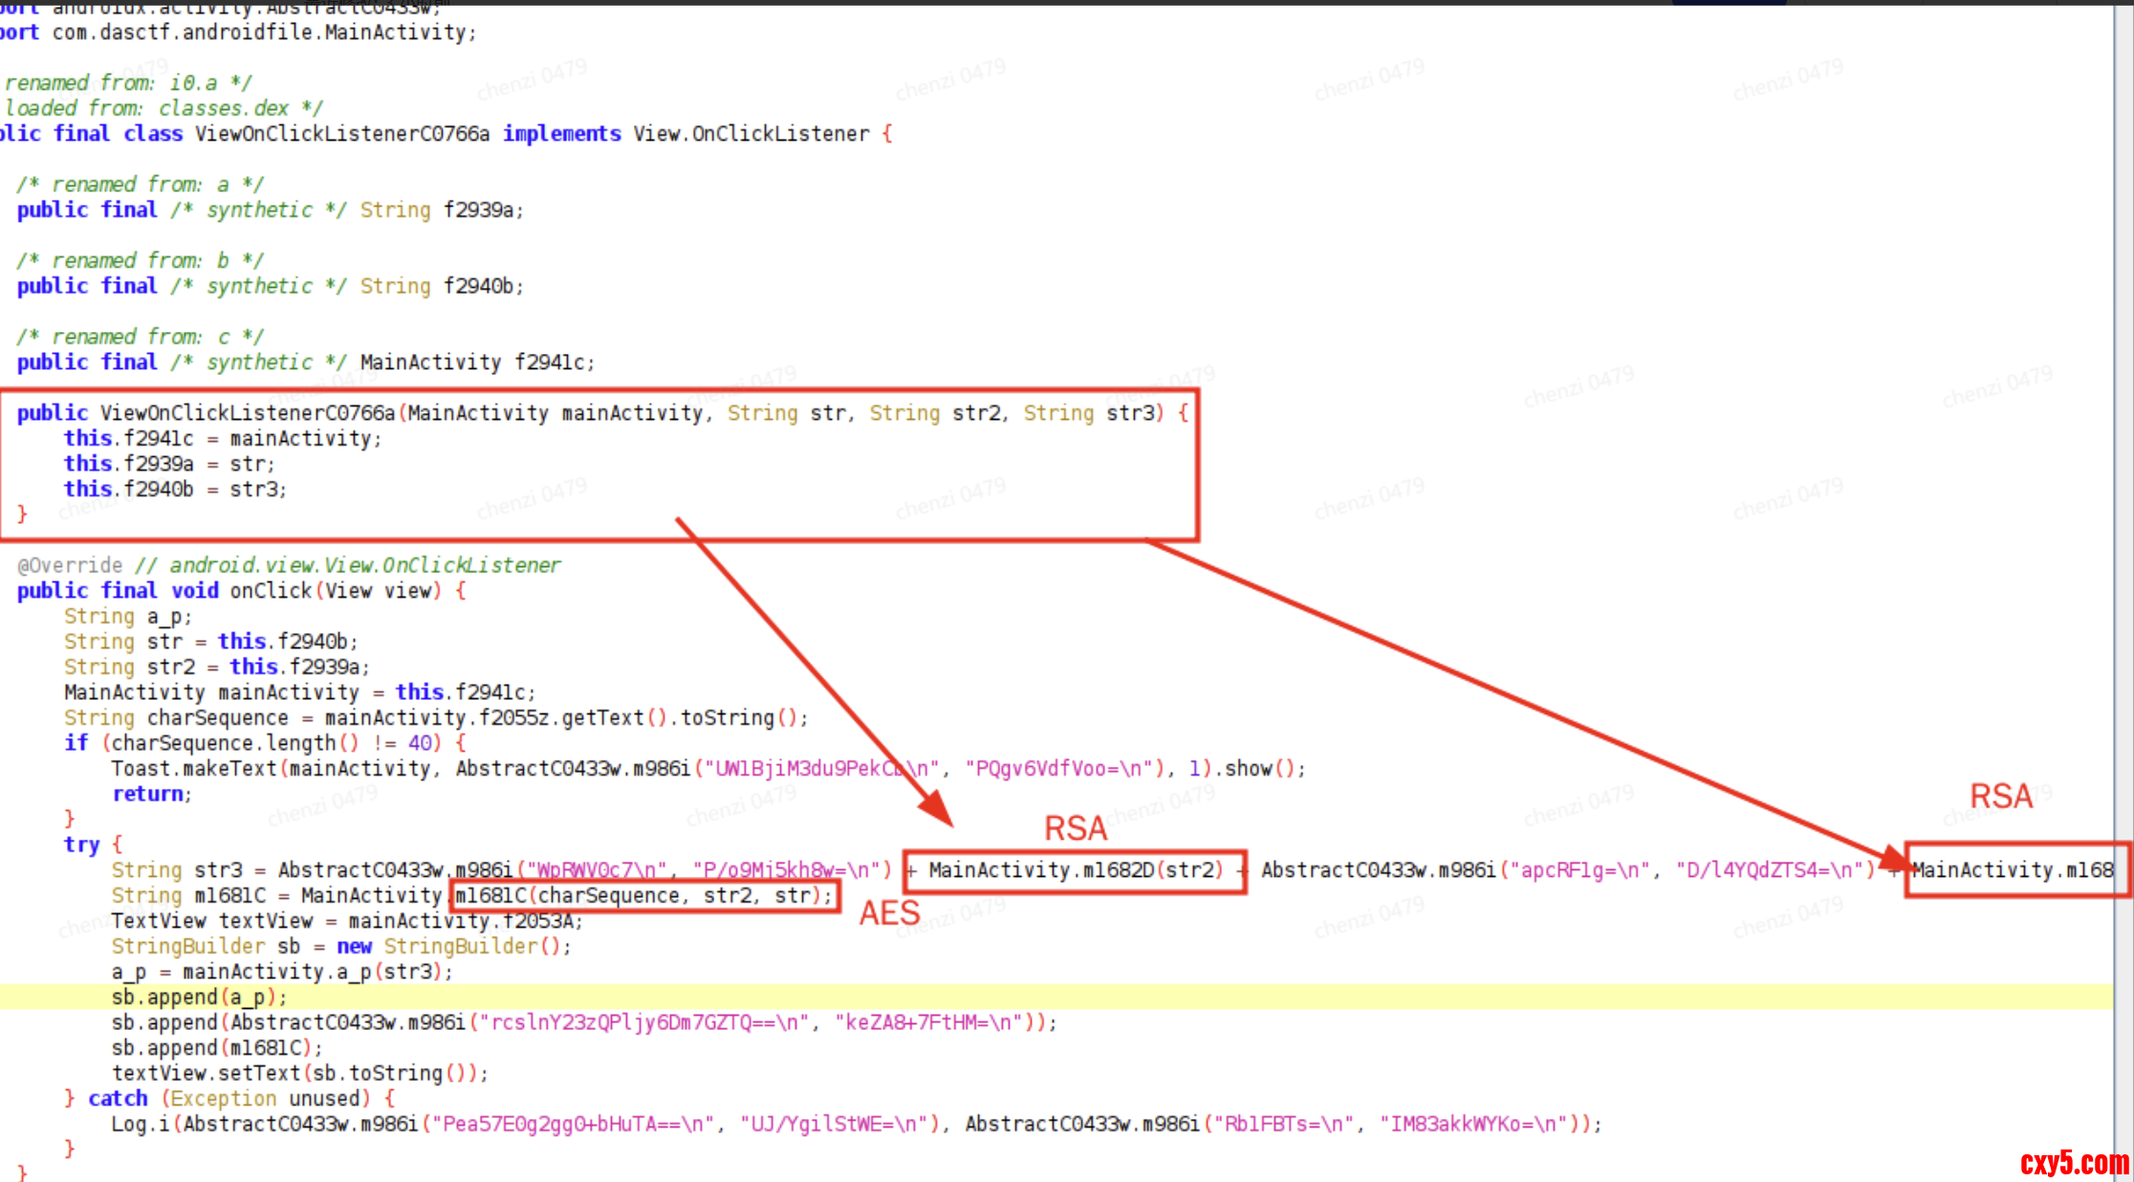
Task: Click the field name f2939a declaration
Action: 481,210
